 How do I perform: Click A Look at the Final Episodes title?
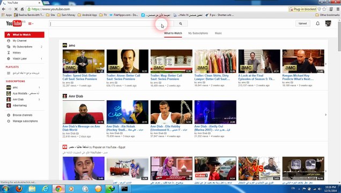pos(256,77)
